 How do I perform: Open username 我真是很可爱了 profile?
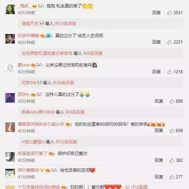pyautogui.click(x=32, y=153)
